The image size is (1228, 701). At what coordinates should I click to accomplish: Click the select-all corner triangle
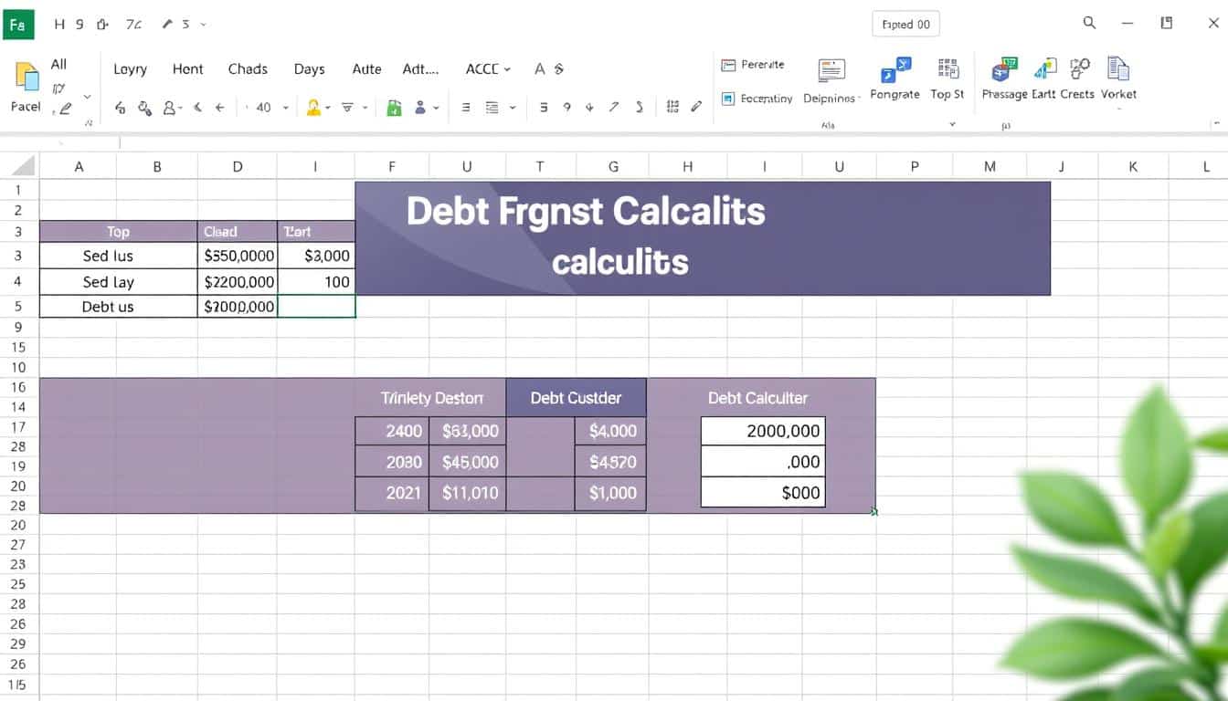(x=21, y=166)
